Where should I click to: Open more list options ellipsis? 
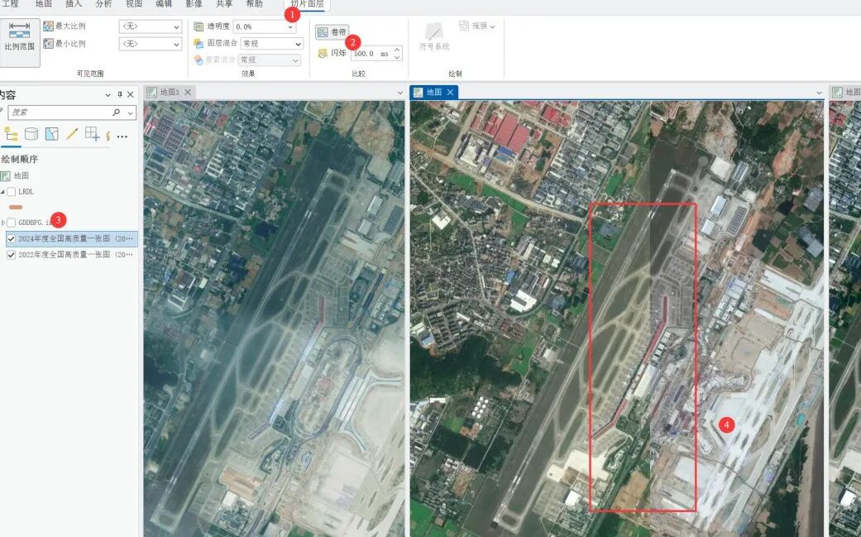[122, 137]
